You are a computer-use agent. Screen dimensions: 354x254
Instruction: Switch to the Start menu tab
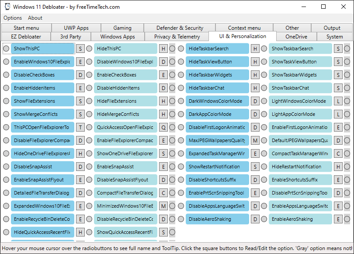tap(26, 28)
